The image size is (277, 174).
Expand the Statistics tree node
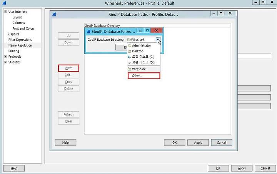5,62
